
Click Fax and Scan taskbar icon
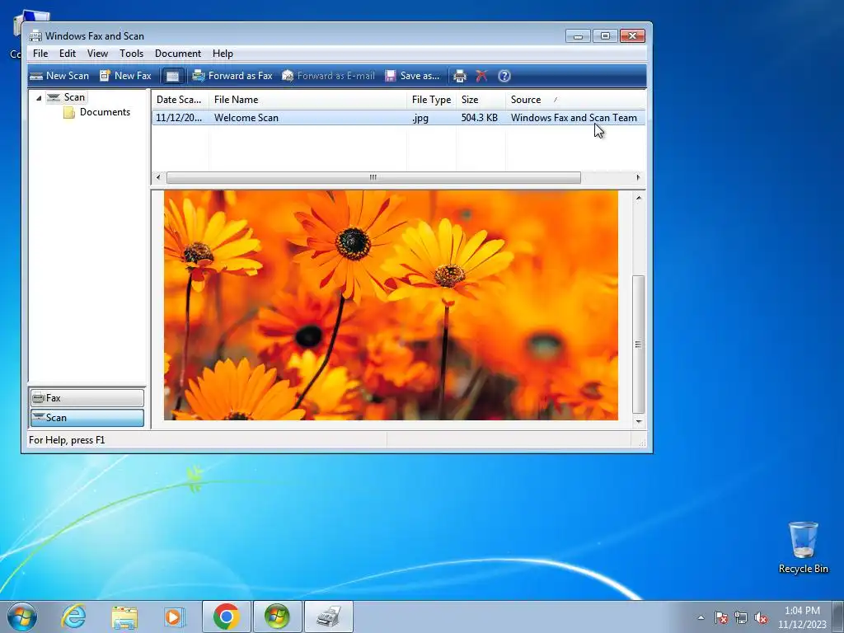click(329, 617)
